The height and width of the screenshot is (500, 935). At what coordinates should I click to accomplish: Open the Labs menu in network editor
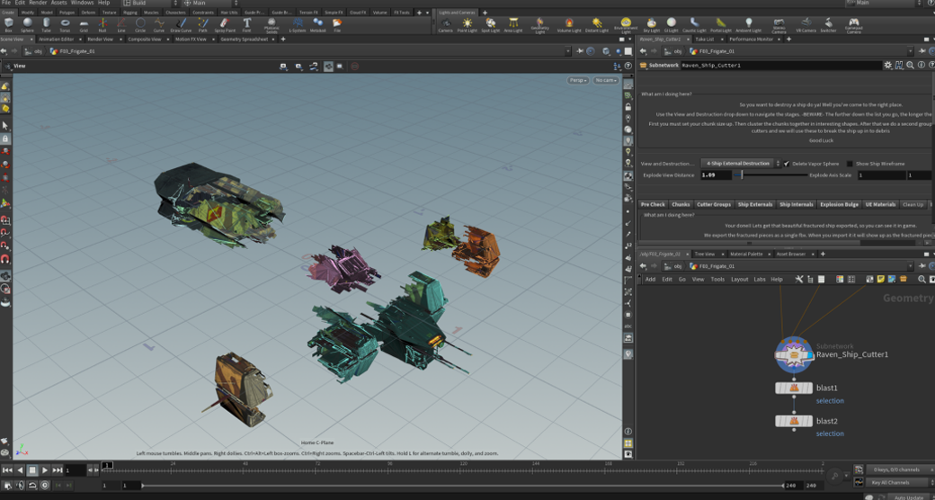[759, 280]
